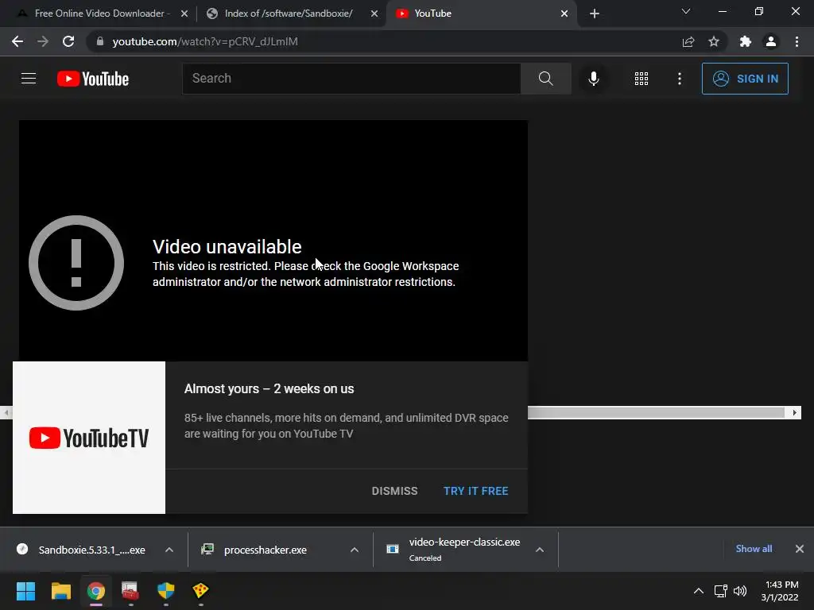Screen dimensions: 814x610
Task: Share this page via share icon
Action: 688,41
